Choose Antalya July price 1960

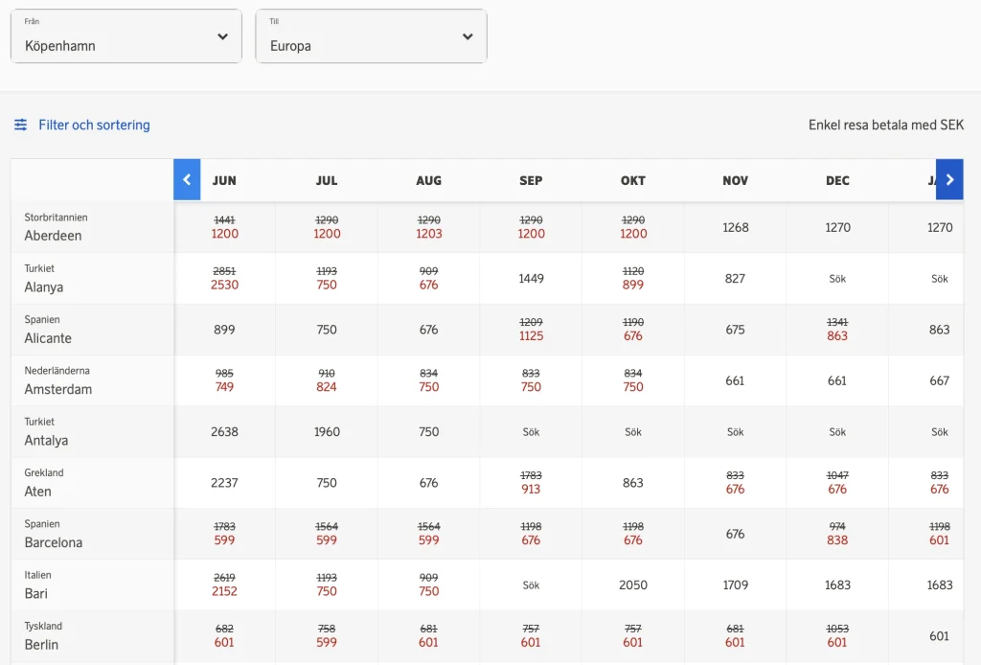pyautogui.click(x=327, y=431)
